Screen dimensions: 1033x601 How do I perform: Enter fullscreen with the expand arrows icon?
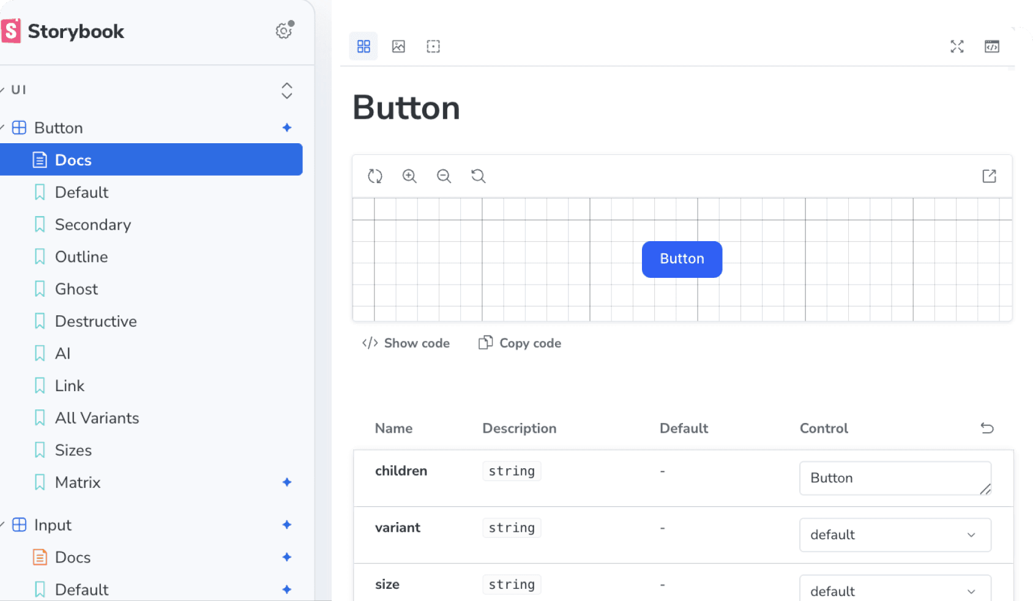pos(957,47)
